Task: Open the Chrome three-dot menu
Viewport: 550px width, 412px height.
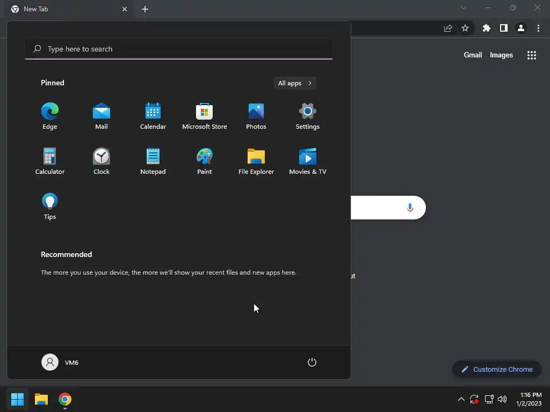Action: [x=538, y=28]
